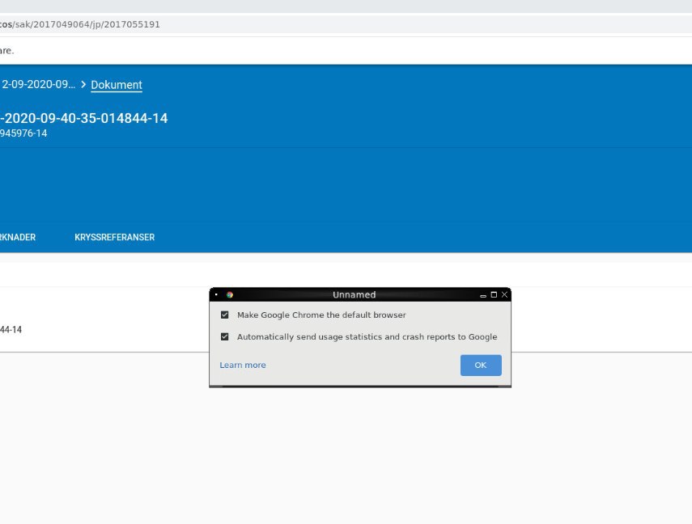Click the Unnamed dialog title text

pos(354,294)
